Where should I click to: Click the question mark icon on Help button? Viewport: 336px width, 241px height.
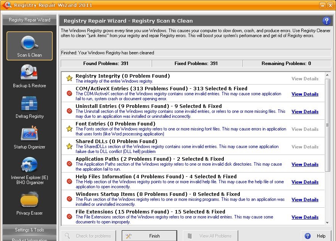click(307, 236)
